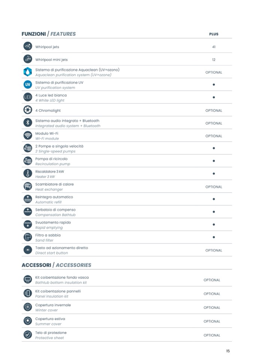Click the single-speed pumps icon
Viewport: 254px width, 360px height.
(x=28, y=149)
